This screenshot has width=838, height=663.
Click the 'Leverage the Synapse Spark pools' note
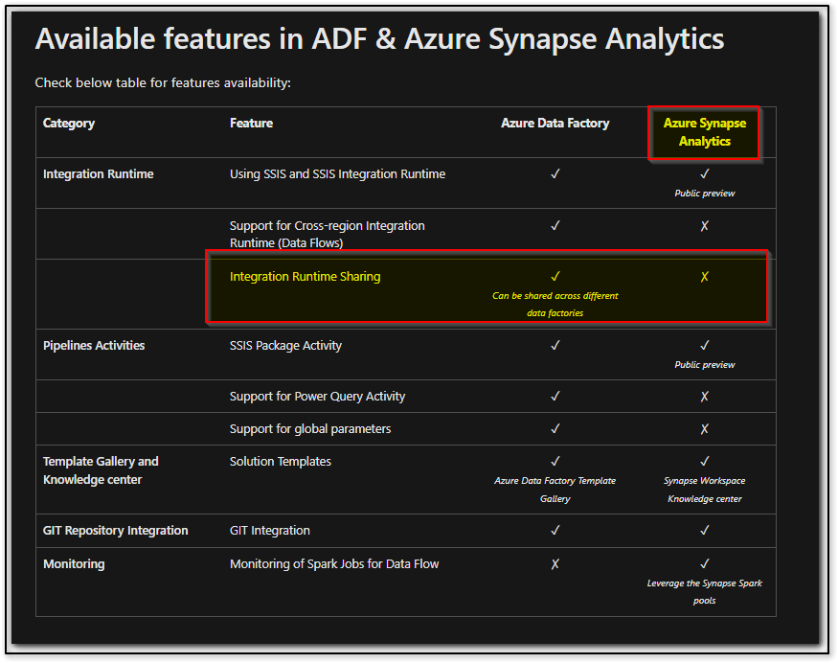coord(704,592)
